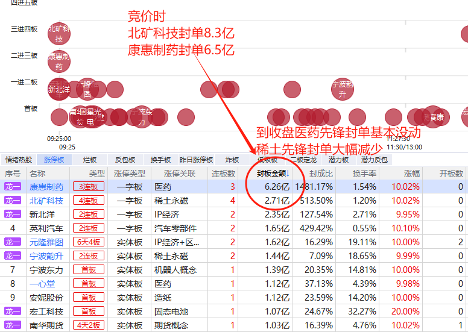Open the 烂板 tab
The height and width of the screenshot is (332, 468).
tap(89, 160)
